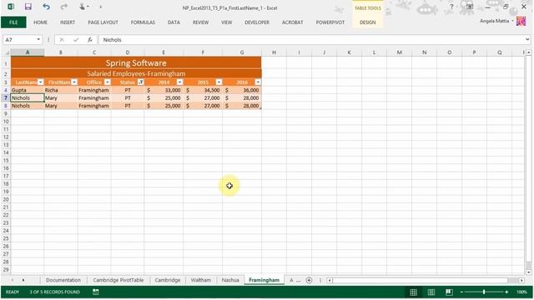534x300 pixels.
Task: Switch to Page Break Preview
Action: 449,292
